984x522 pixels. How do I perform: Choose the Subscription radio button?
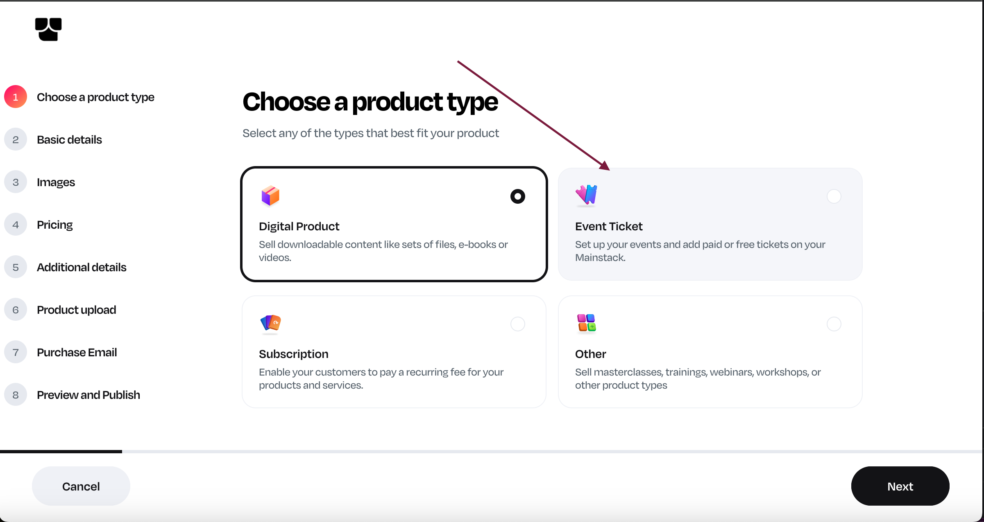(x=517, y=324)
